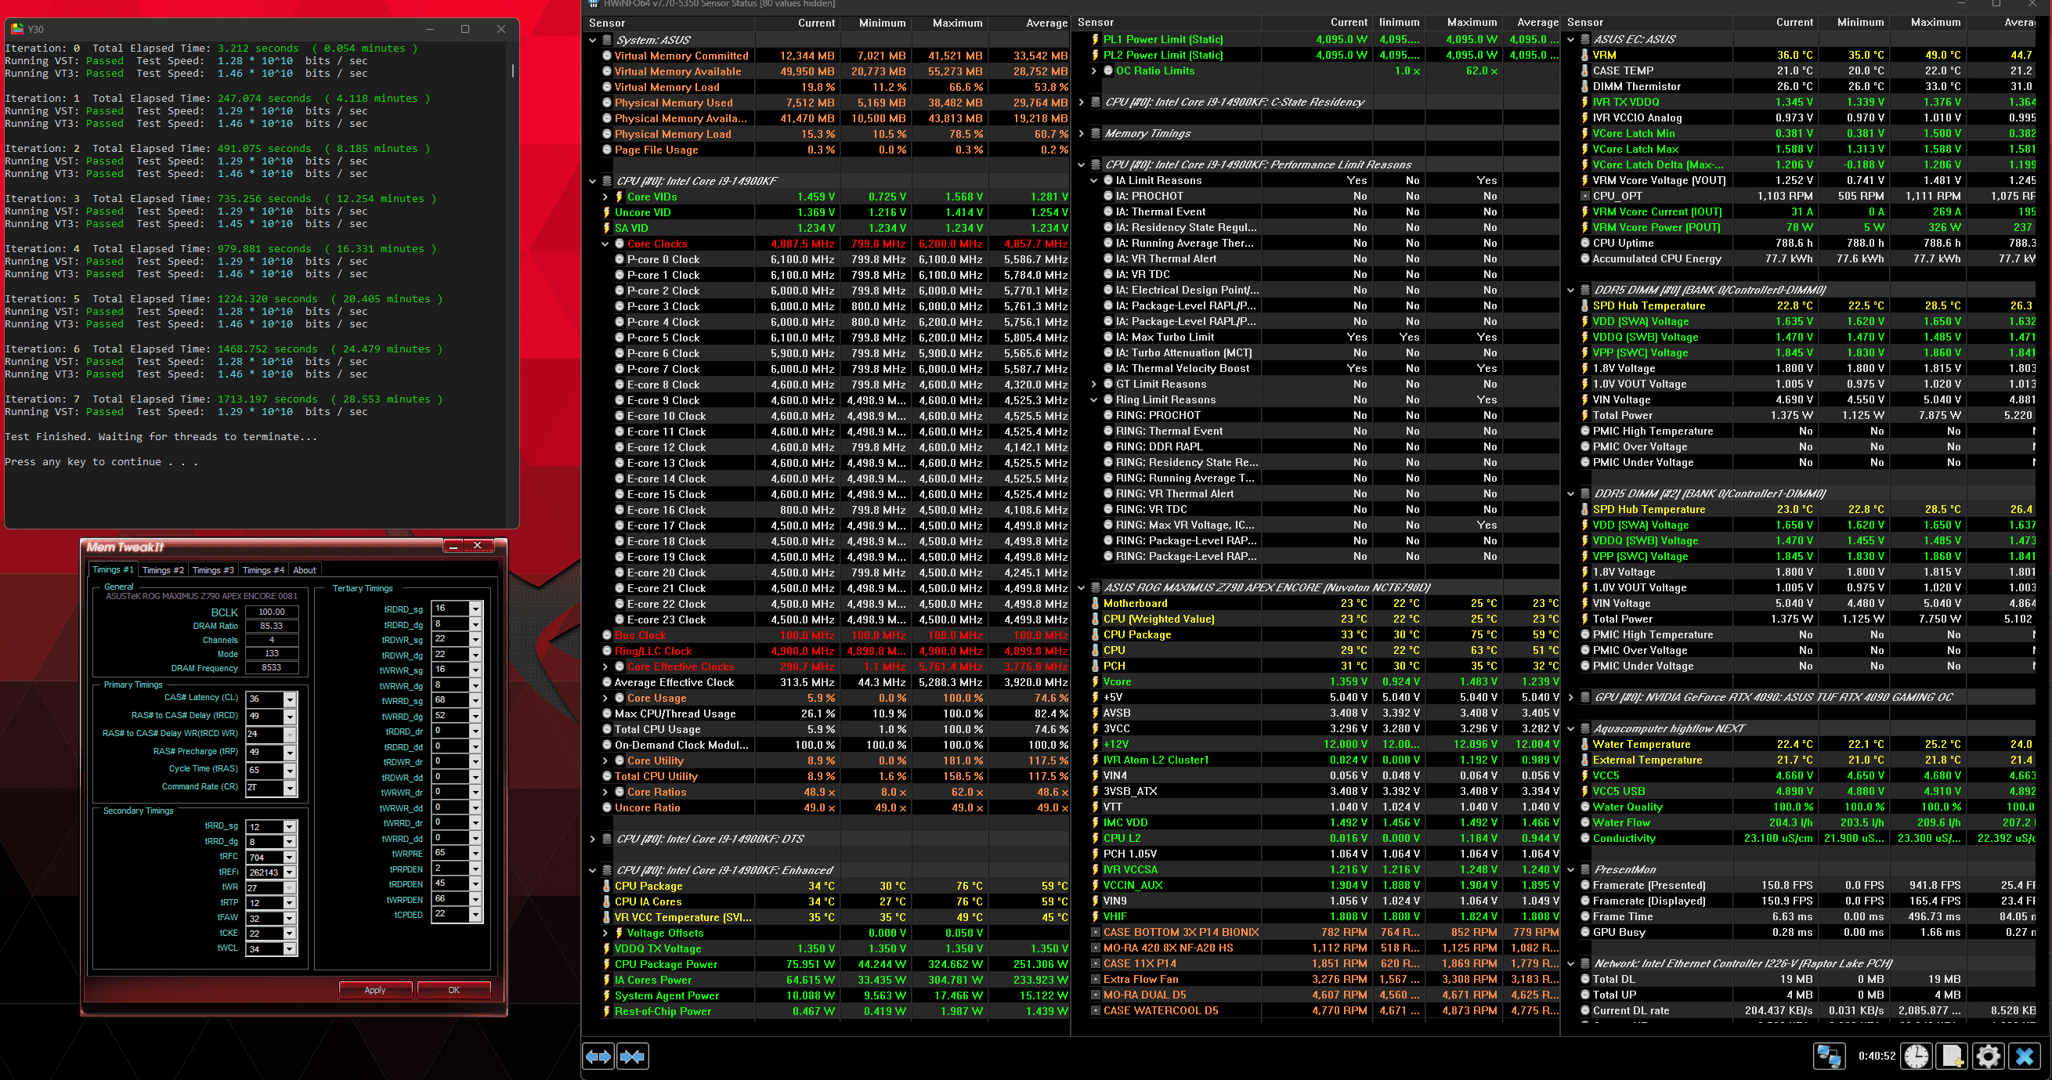Click the circle icon beside Virtual Memory Committed
Image resolution: width=2052 pixels, height=1080 pixels.
point(607,56)
